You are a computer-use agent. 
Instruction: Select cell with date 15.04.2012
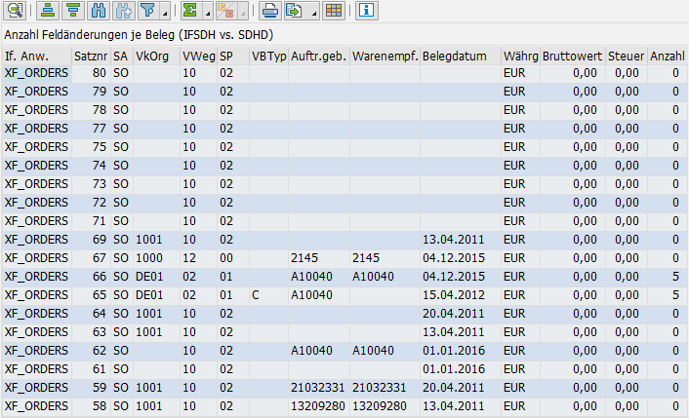coord(454,295)
